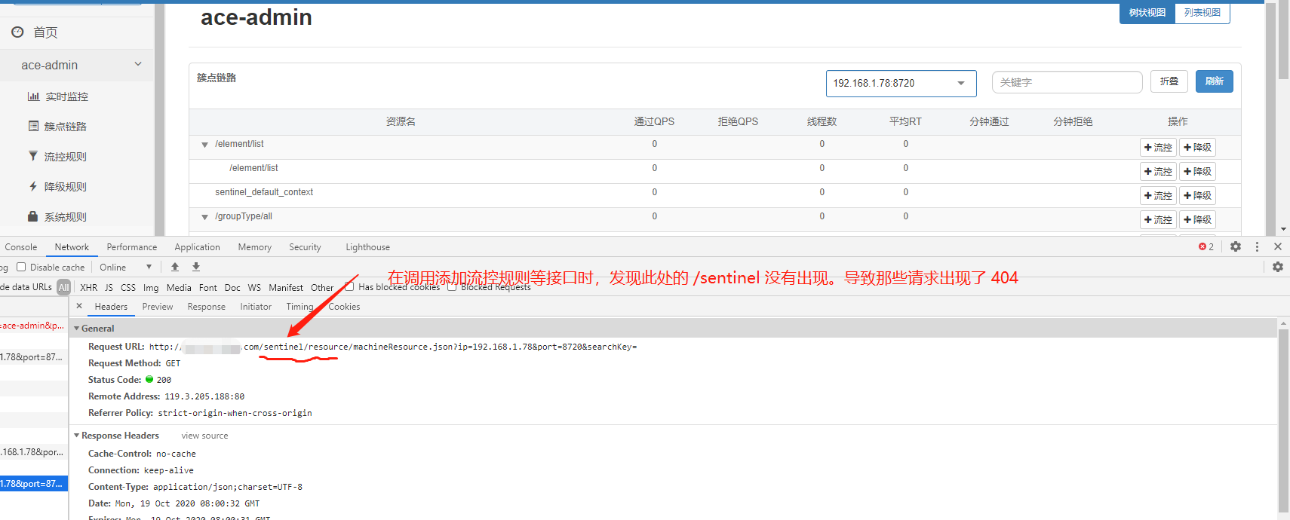Click the 系统规则 lock icon
The image size is (1290, 520).
point(32,216)
